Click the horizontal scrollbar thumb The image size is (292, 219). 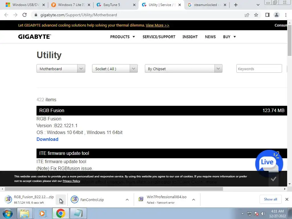click(114, 189)
